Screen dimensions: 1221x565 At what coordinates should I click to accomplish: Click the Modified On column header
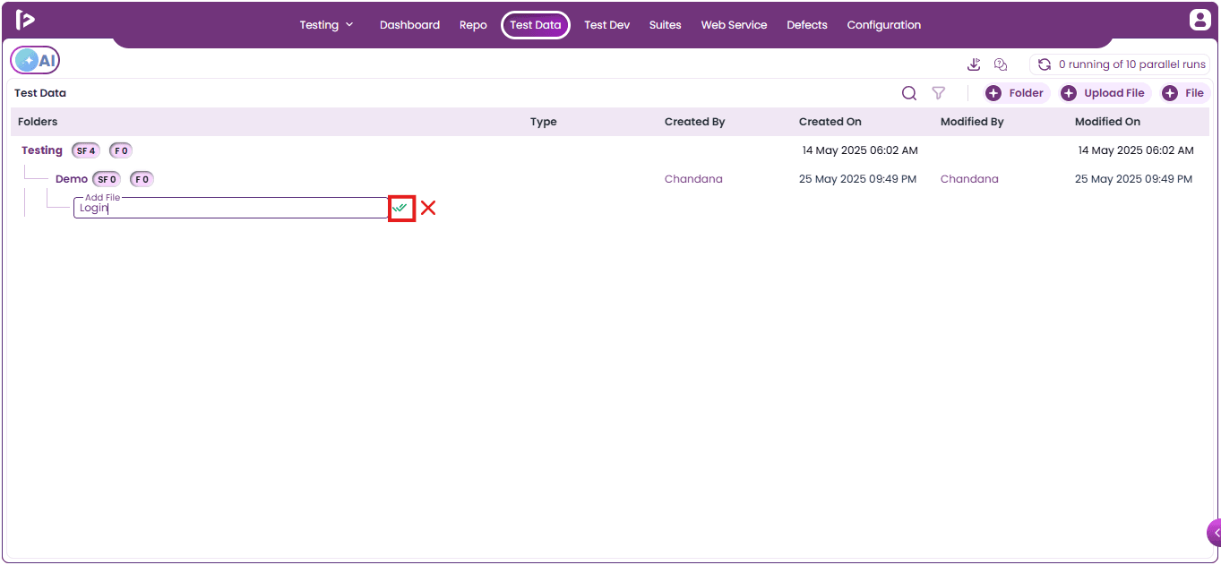click(1108, 122)
